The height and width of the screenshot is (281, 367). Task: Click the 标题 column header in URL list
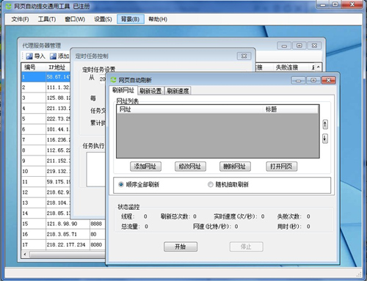pos(291,109)
